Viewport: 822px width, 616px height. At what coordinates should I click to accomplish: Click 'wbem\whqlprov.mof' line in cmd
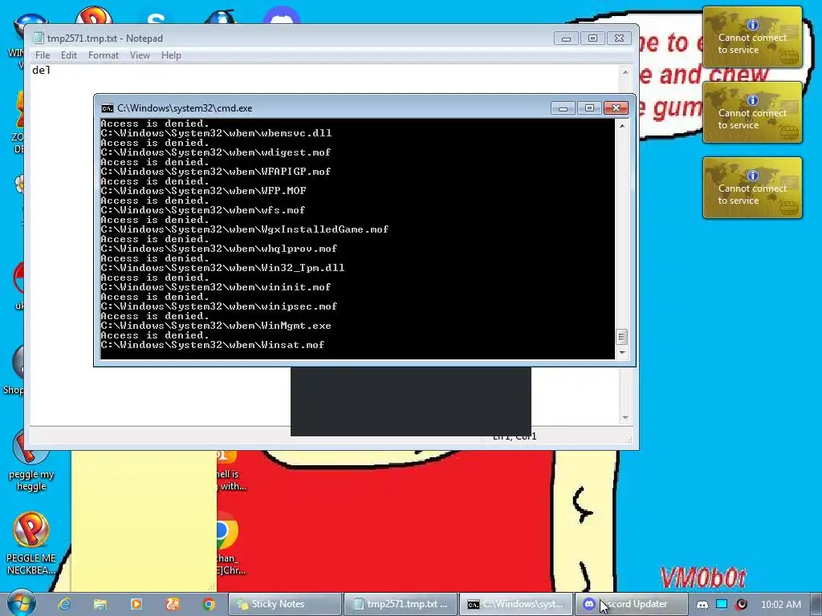pyautogui.click(x=219, y=249)
